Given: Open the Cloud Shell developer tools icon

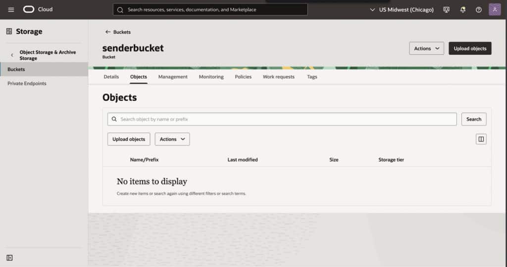Looking at the screenshot, I should pos(447,10).
